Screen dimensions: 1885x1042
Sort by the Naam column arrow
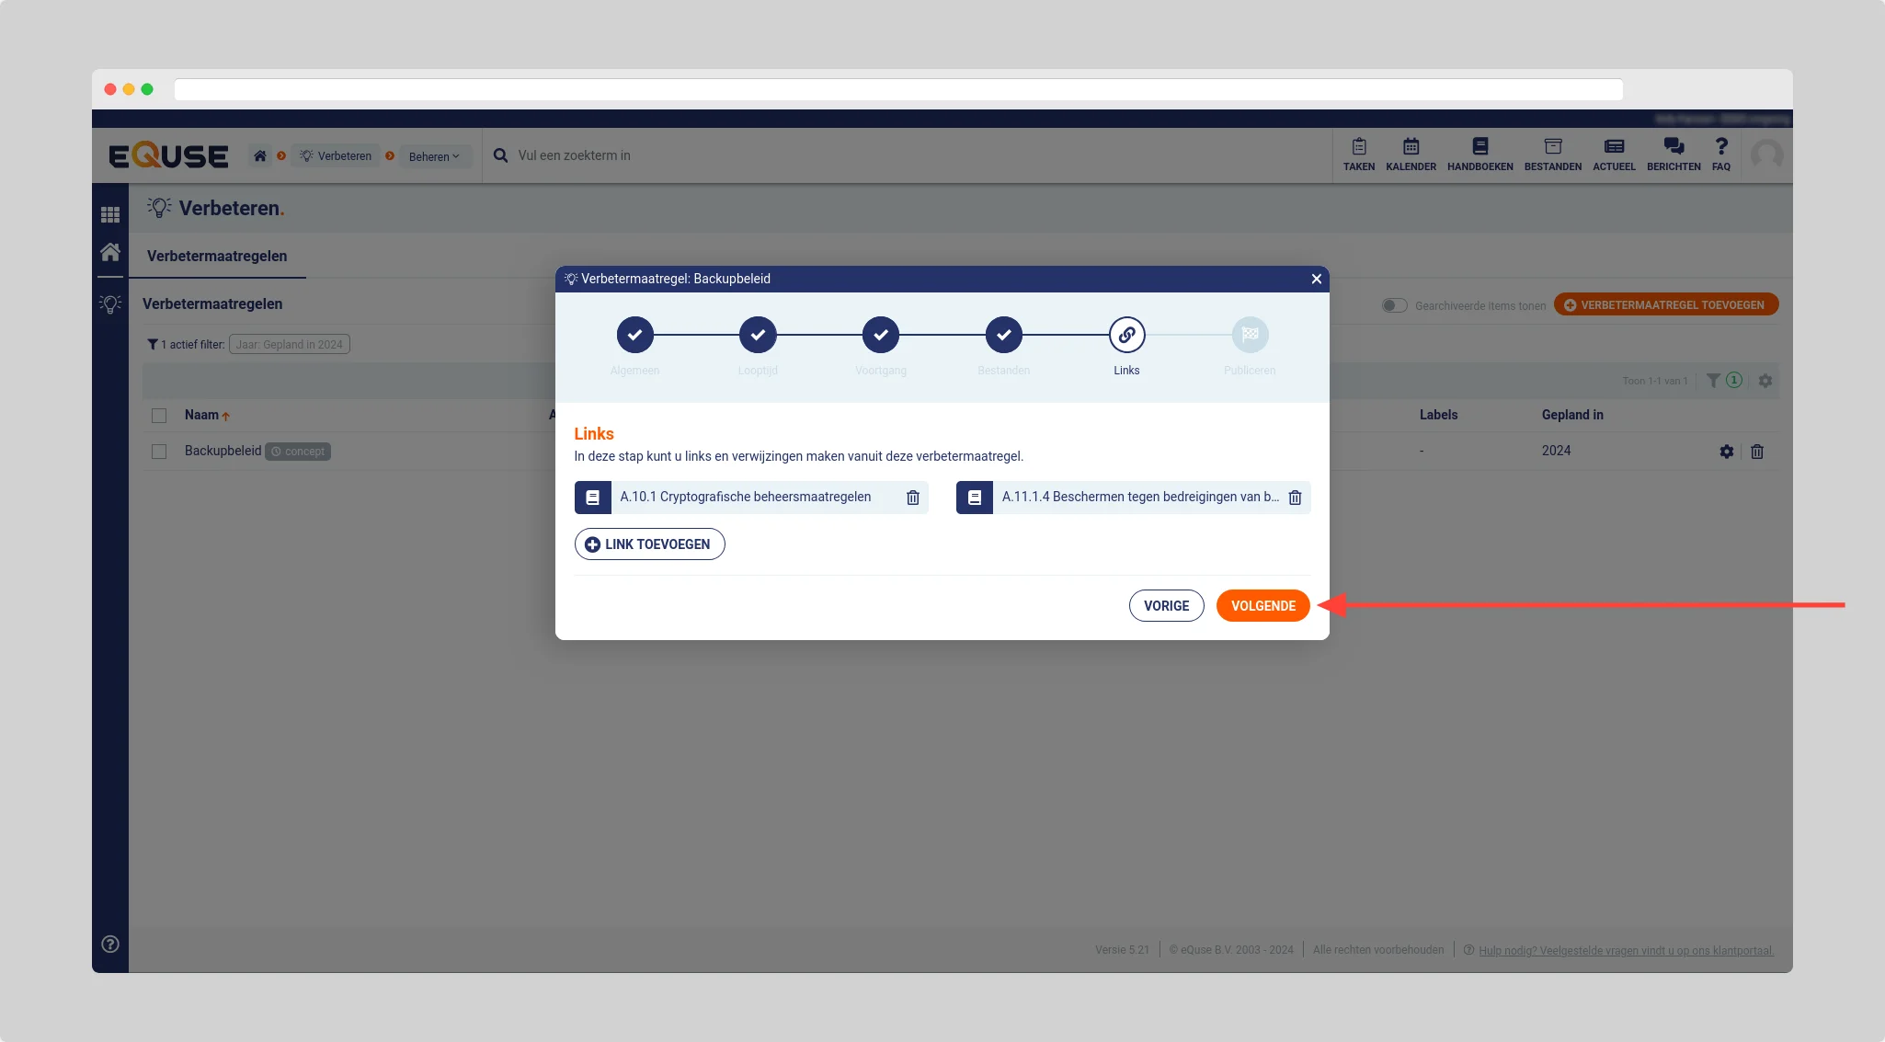click(x=225, y=417)
